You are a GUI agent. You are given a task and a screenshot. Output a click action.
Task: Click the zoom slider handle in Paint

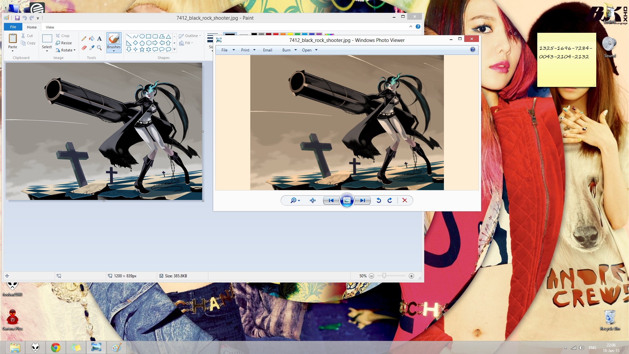coord(384,276)
